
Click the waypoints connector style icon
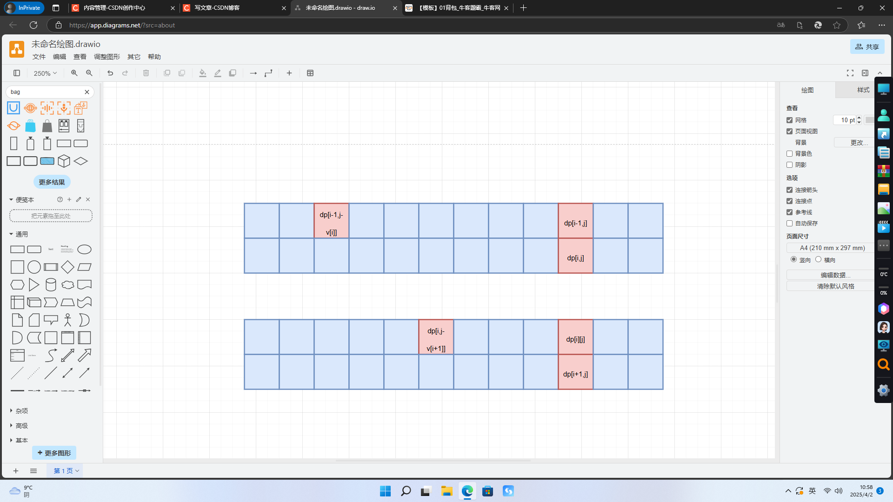pos(268,73)
